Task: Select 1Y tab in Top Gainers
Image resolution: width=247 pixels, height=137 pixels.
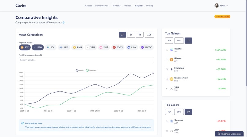Action: 188,40
